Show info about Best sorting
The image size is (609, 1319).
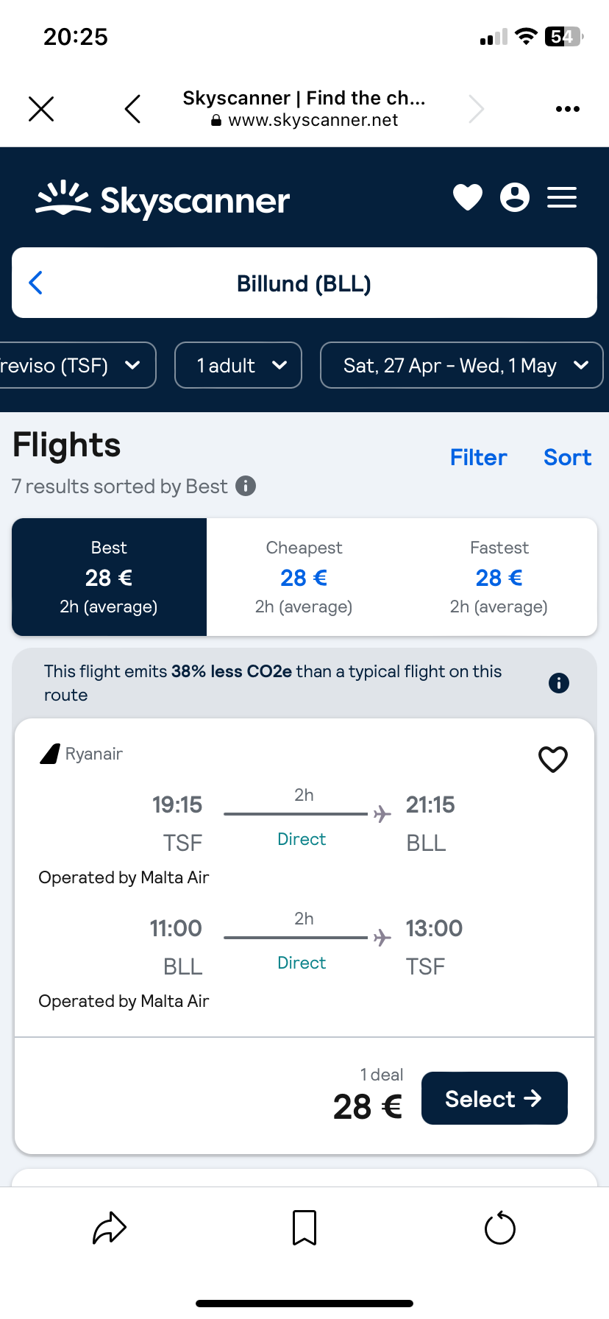(x=246, y=486)
